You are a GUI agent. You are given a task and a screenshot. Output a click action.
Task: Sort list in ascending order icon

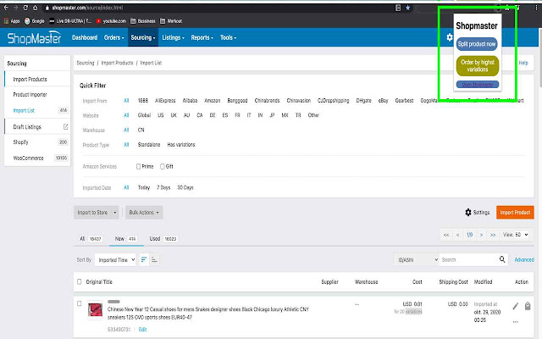point(154,260)
